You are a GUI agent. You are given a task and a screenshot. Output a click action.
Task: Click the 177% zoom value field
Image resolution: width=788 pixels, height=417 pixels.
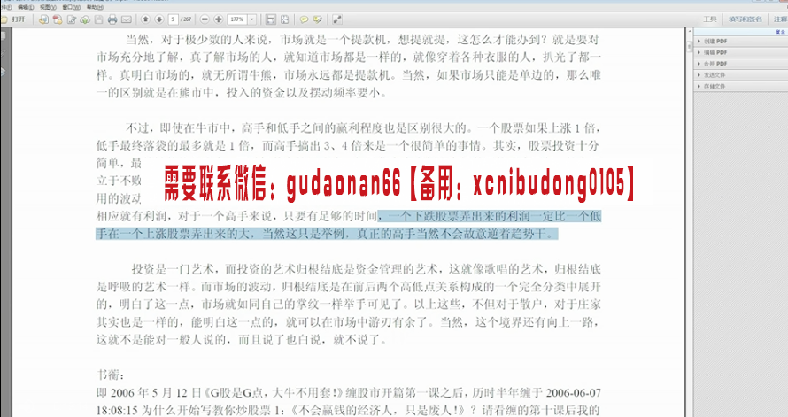coord(237,19)
